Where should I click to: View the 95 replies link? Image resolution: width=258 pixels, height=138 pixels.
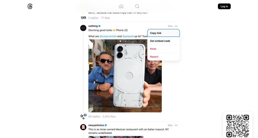click(94, 117)
